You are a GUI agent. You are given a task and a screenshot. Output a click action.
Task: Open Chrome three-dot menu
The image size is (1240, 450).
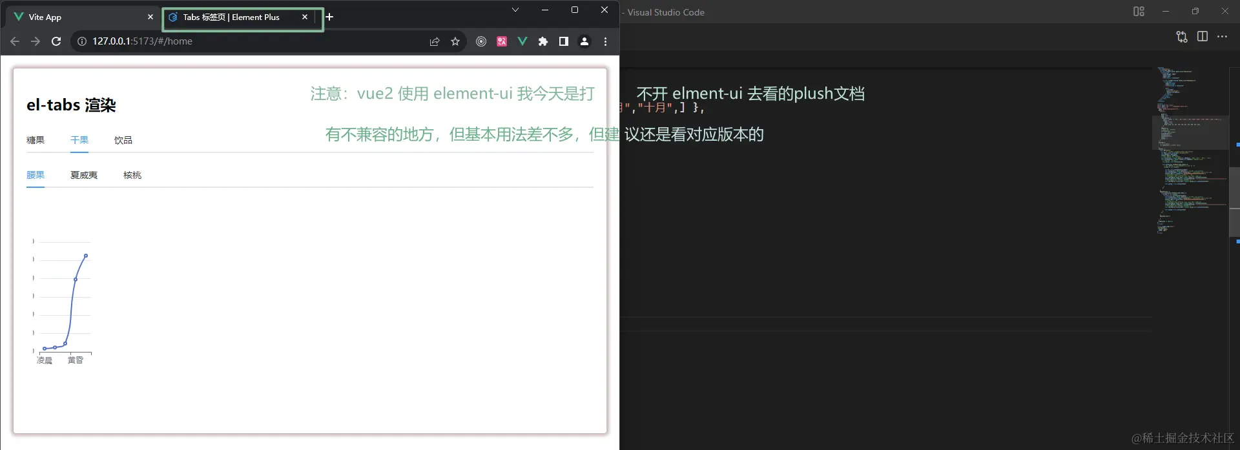tap(605, 41)
